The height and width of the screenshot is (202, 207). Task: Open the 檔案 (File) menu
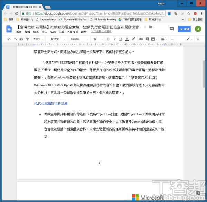(19, 32)
